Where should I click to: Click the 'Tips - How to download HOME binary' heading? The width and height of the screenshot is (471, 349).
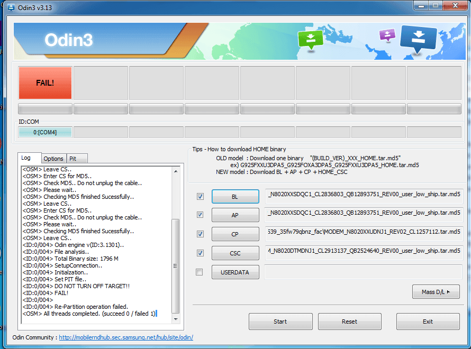[239, 149]
